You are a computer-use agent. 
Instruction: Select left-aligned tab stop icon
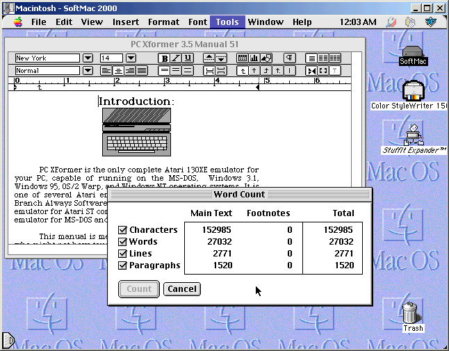coord(243,70)
